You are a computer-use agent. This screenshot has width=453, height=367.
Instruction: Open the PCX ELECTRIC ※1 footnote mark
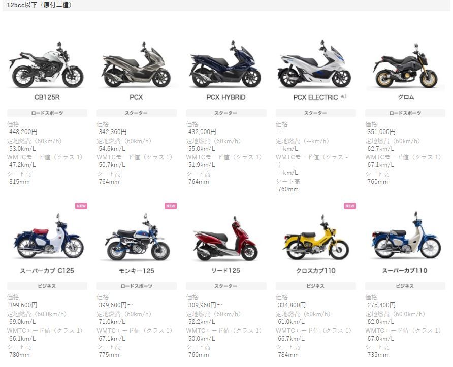point(343,96)
